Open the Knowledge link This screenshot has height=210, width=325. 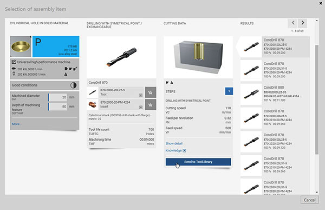(x=174, y=151)
